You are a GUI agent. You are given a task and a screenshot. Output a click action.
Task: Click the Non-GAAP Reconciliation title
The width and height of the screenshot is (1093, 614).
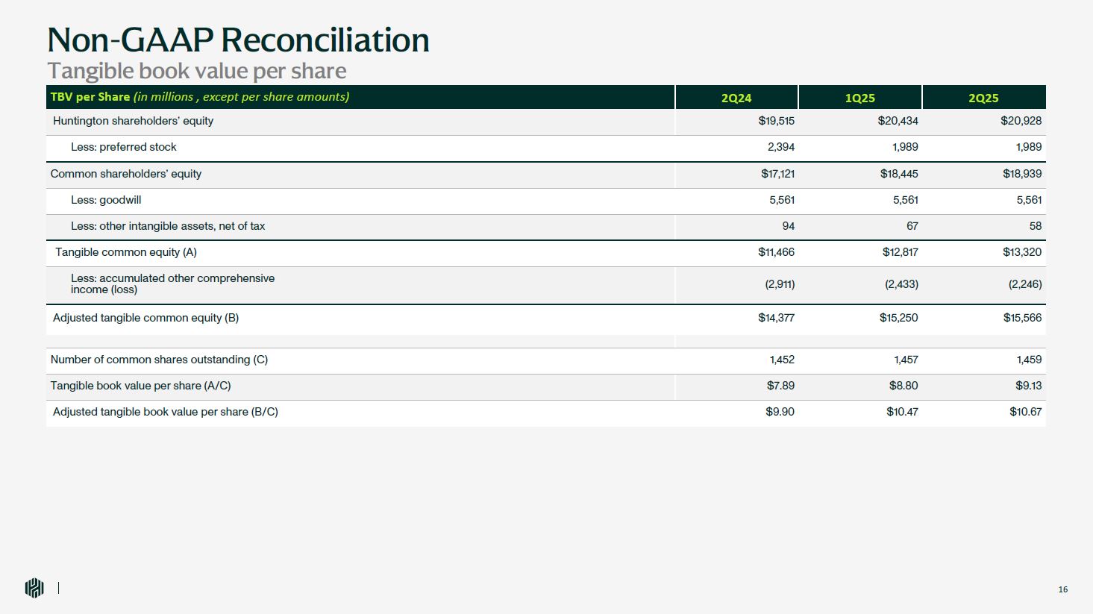238,40
